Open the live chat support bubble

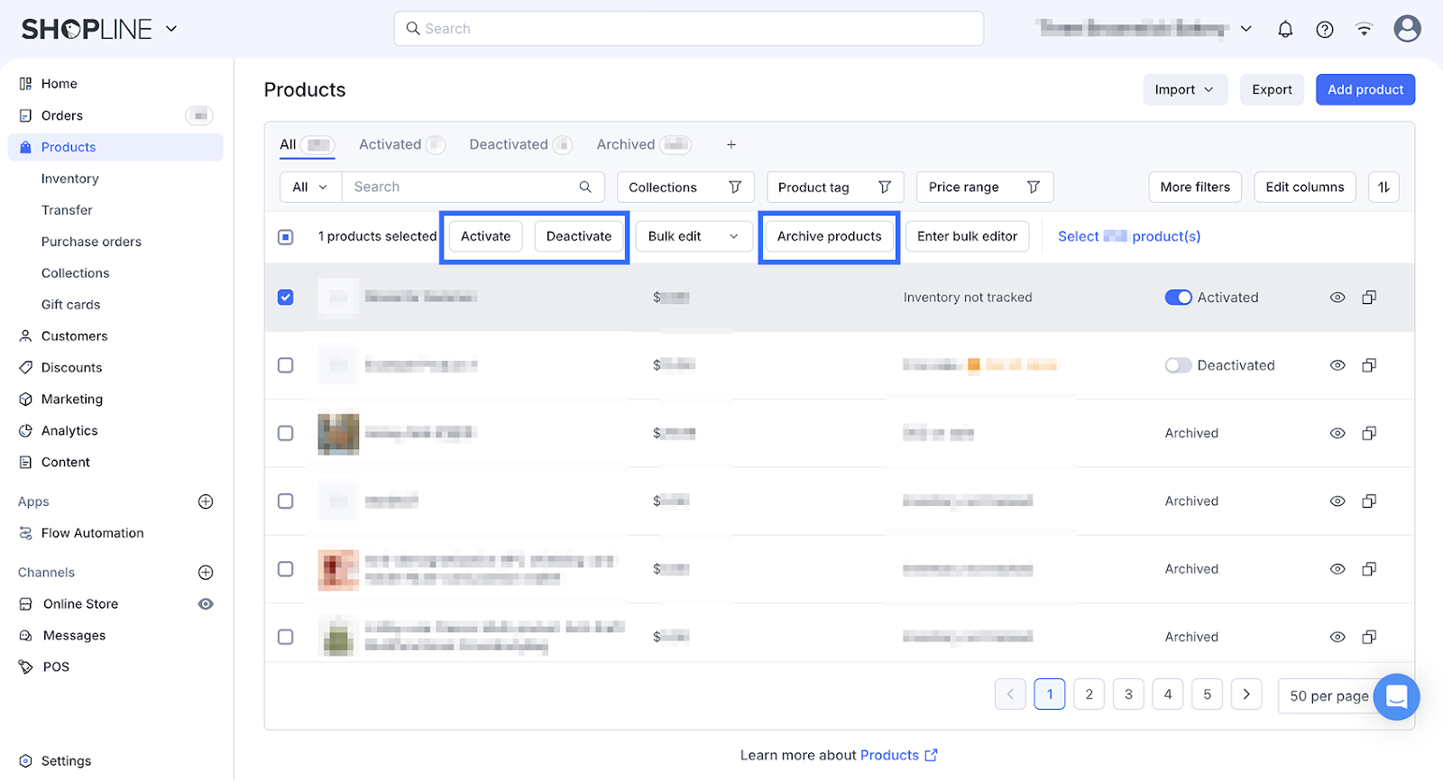pyautogui.click(x=1396, y=696)
